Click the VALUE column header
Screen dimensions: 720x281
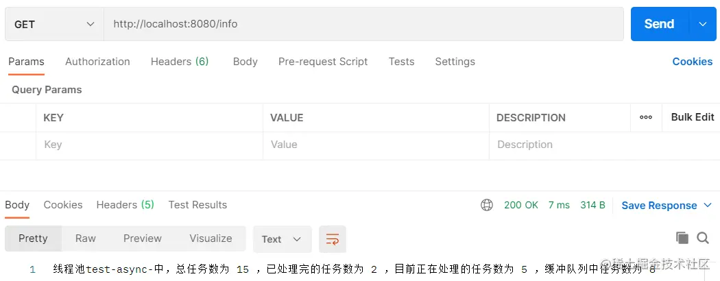point(287,118)
